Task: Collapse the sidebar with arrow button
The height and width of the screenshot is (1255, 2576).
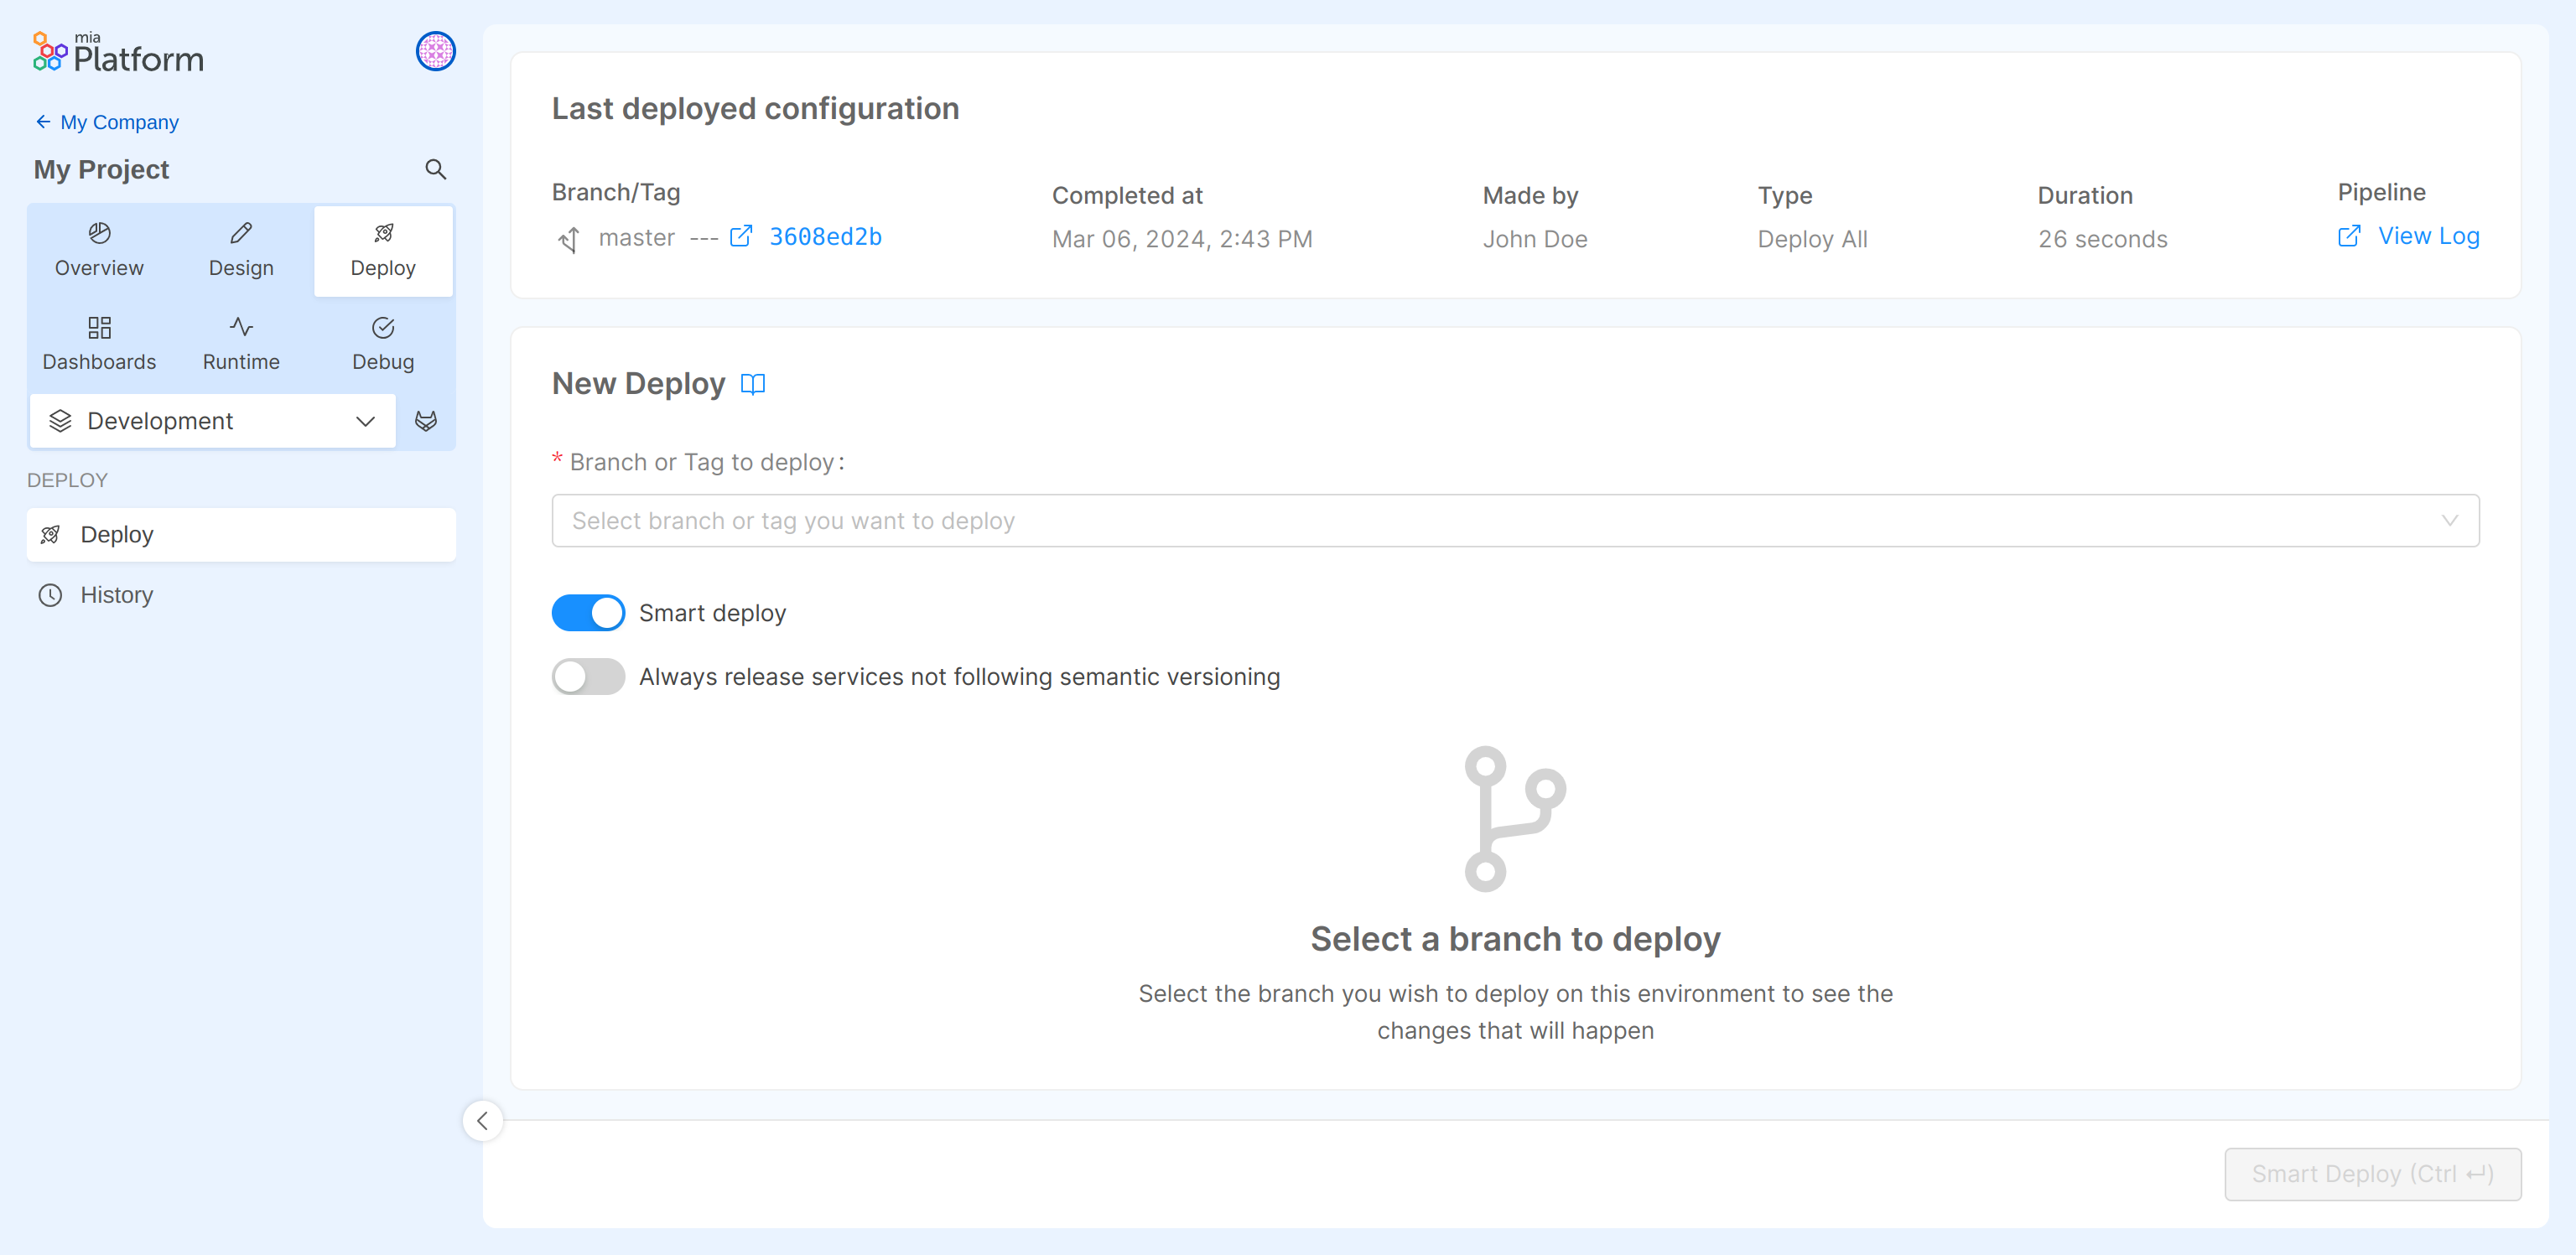Action: 482,1120
